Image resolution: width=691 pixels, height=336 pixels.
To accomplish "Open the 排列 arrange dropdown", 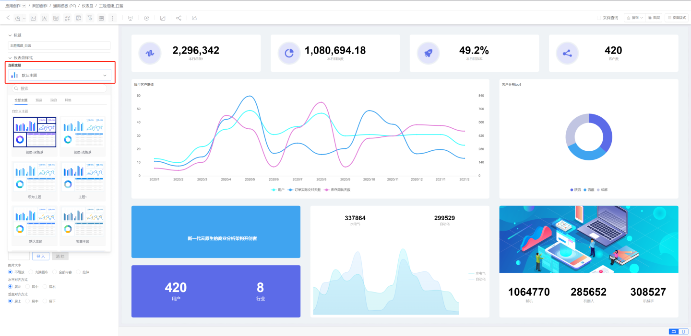I will tap(634, 18).
